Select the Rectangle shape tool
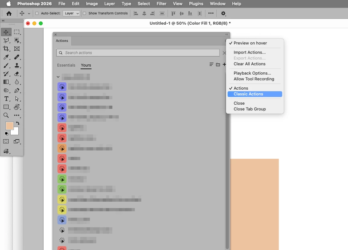348x250 pixels. (x=6, y=107)
